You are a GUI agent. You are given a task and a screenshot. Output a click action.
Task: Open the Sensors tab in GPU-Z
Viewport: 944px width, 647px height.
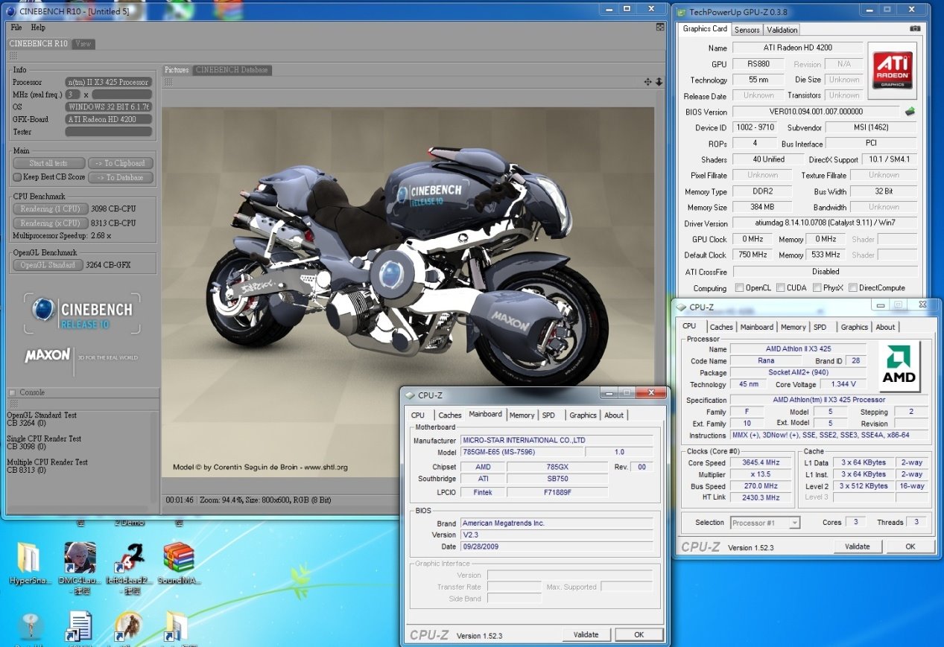coord(747,30)
